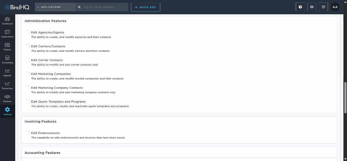Open Production in the sidebar

click(7, 85)
